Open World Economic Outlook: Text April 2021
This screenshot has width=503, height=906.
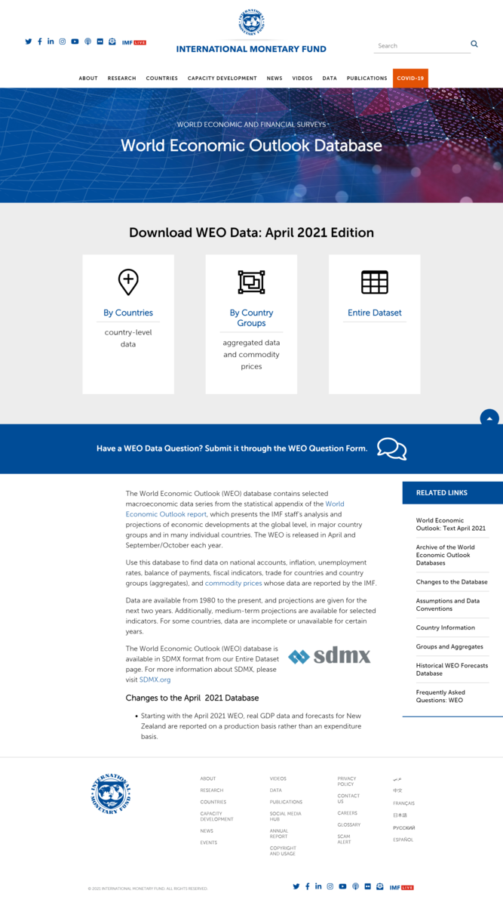point(451,525)
